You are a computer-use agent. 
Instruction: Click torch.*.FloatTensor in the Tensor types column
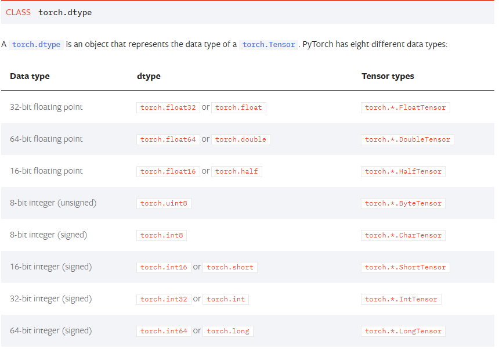407,107
